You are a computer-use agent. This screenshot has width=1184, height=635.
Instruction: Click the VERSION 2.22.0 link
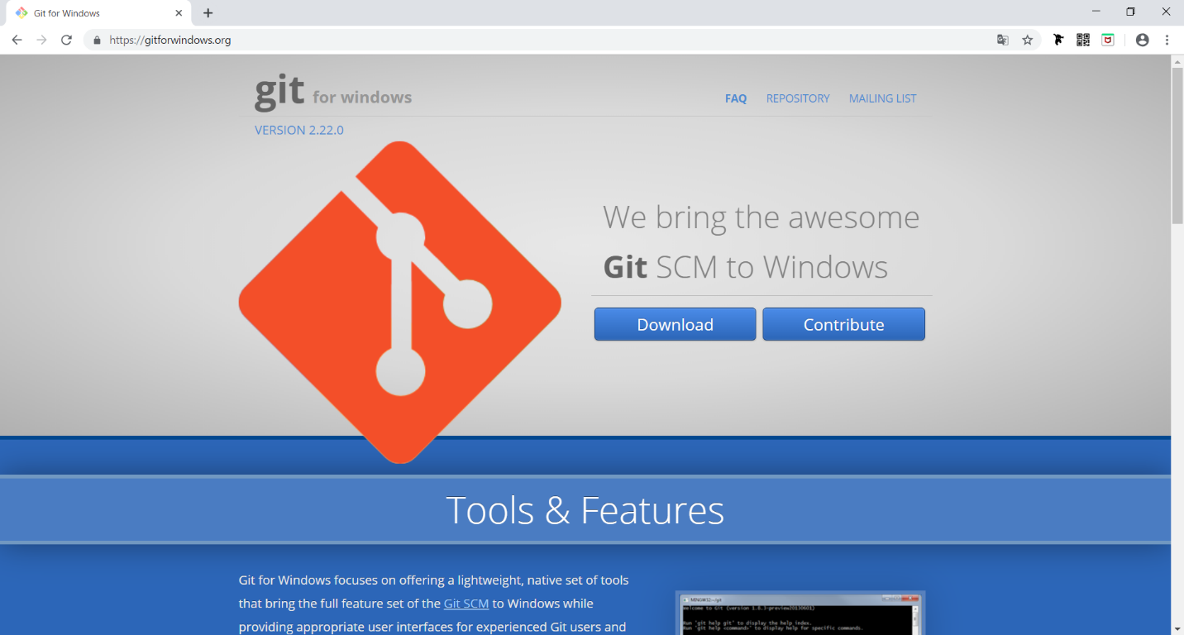click(298, 130)
